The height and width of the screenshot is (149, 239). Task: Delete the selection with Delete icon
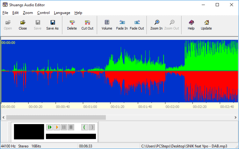tap(72, 22)
